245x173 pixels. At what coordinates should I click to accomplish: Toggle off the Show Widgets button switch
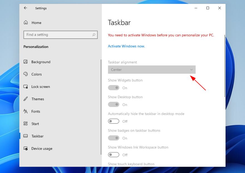(x=113, y=88)
